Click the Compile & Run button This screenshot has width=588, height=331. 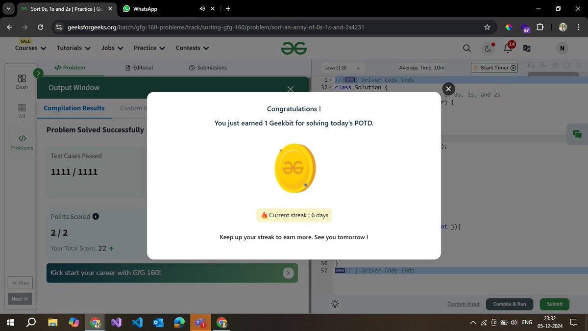click(510, 304)
